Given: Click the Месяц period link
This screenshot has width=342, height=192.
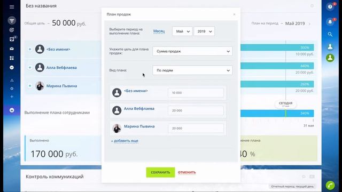Looking at the screenshot, I should pos(159,31).
